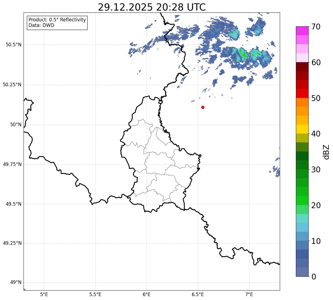Click the 50.25°N latitude label
The height and width of the screenshot is (300, 333).
click(x=12, y=85)
